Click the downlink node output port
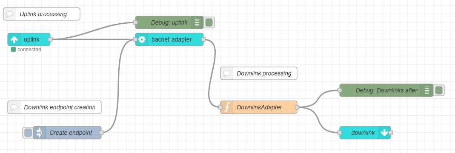This screenshot has height=153, width=455. [391, 133]
